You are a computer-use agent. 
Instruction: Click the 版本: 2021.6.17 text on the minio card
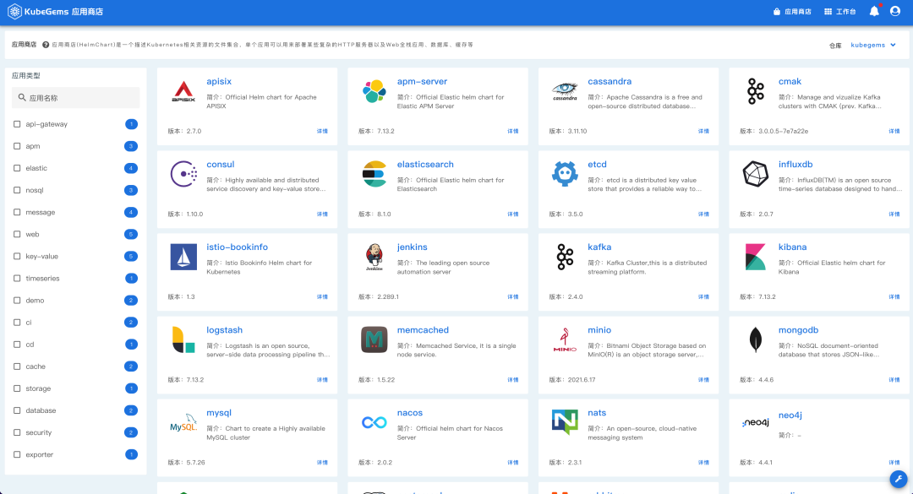(x=571, y=380)
